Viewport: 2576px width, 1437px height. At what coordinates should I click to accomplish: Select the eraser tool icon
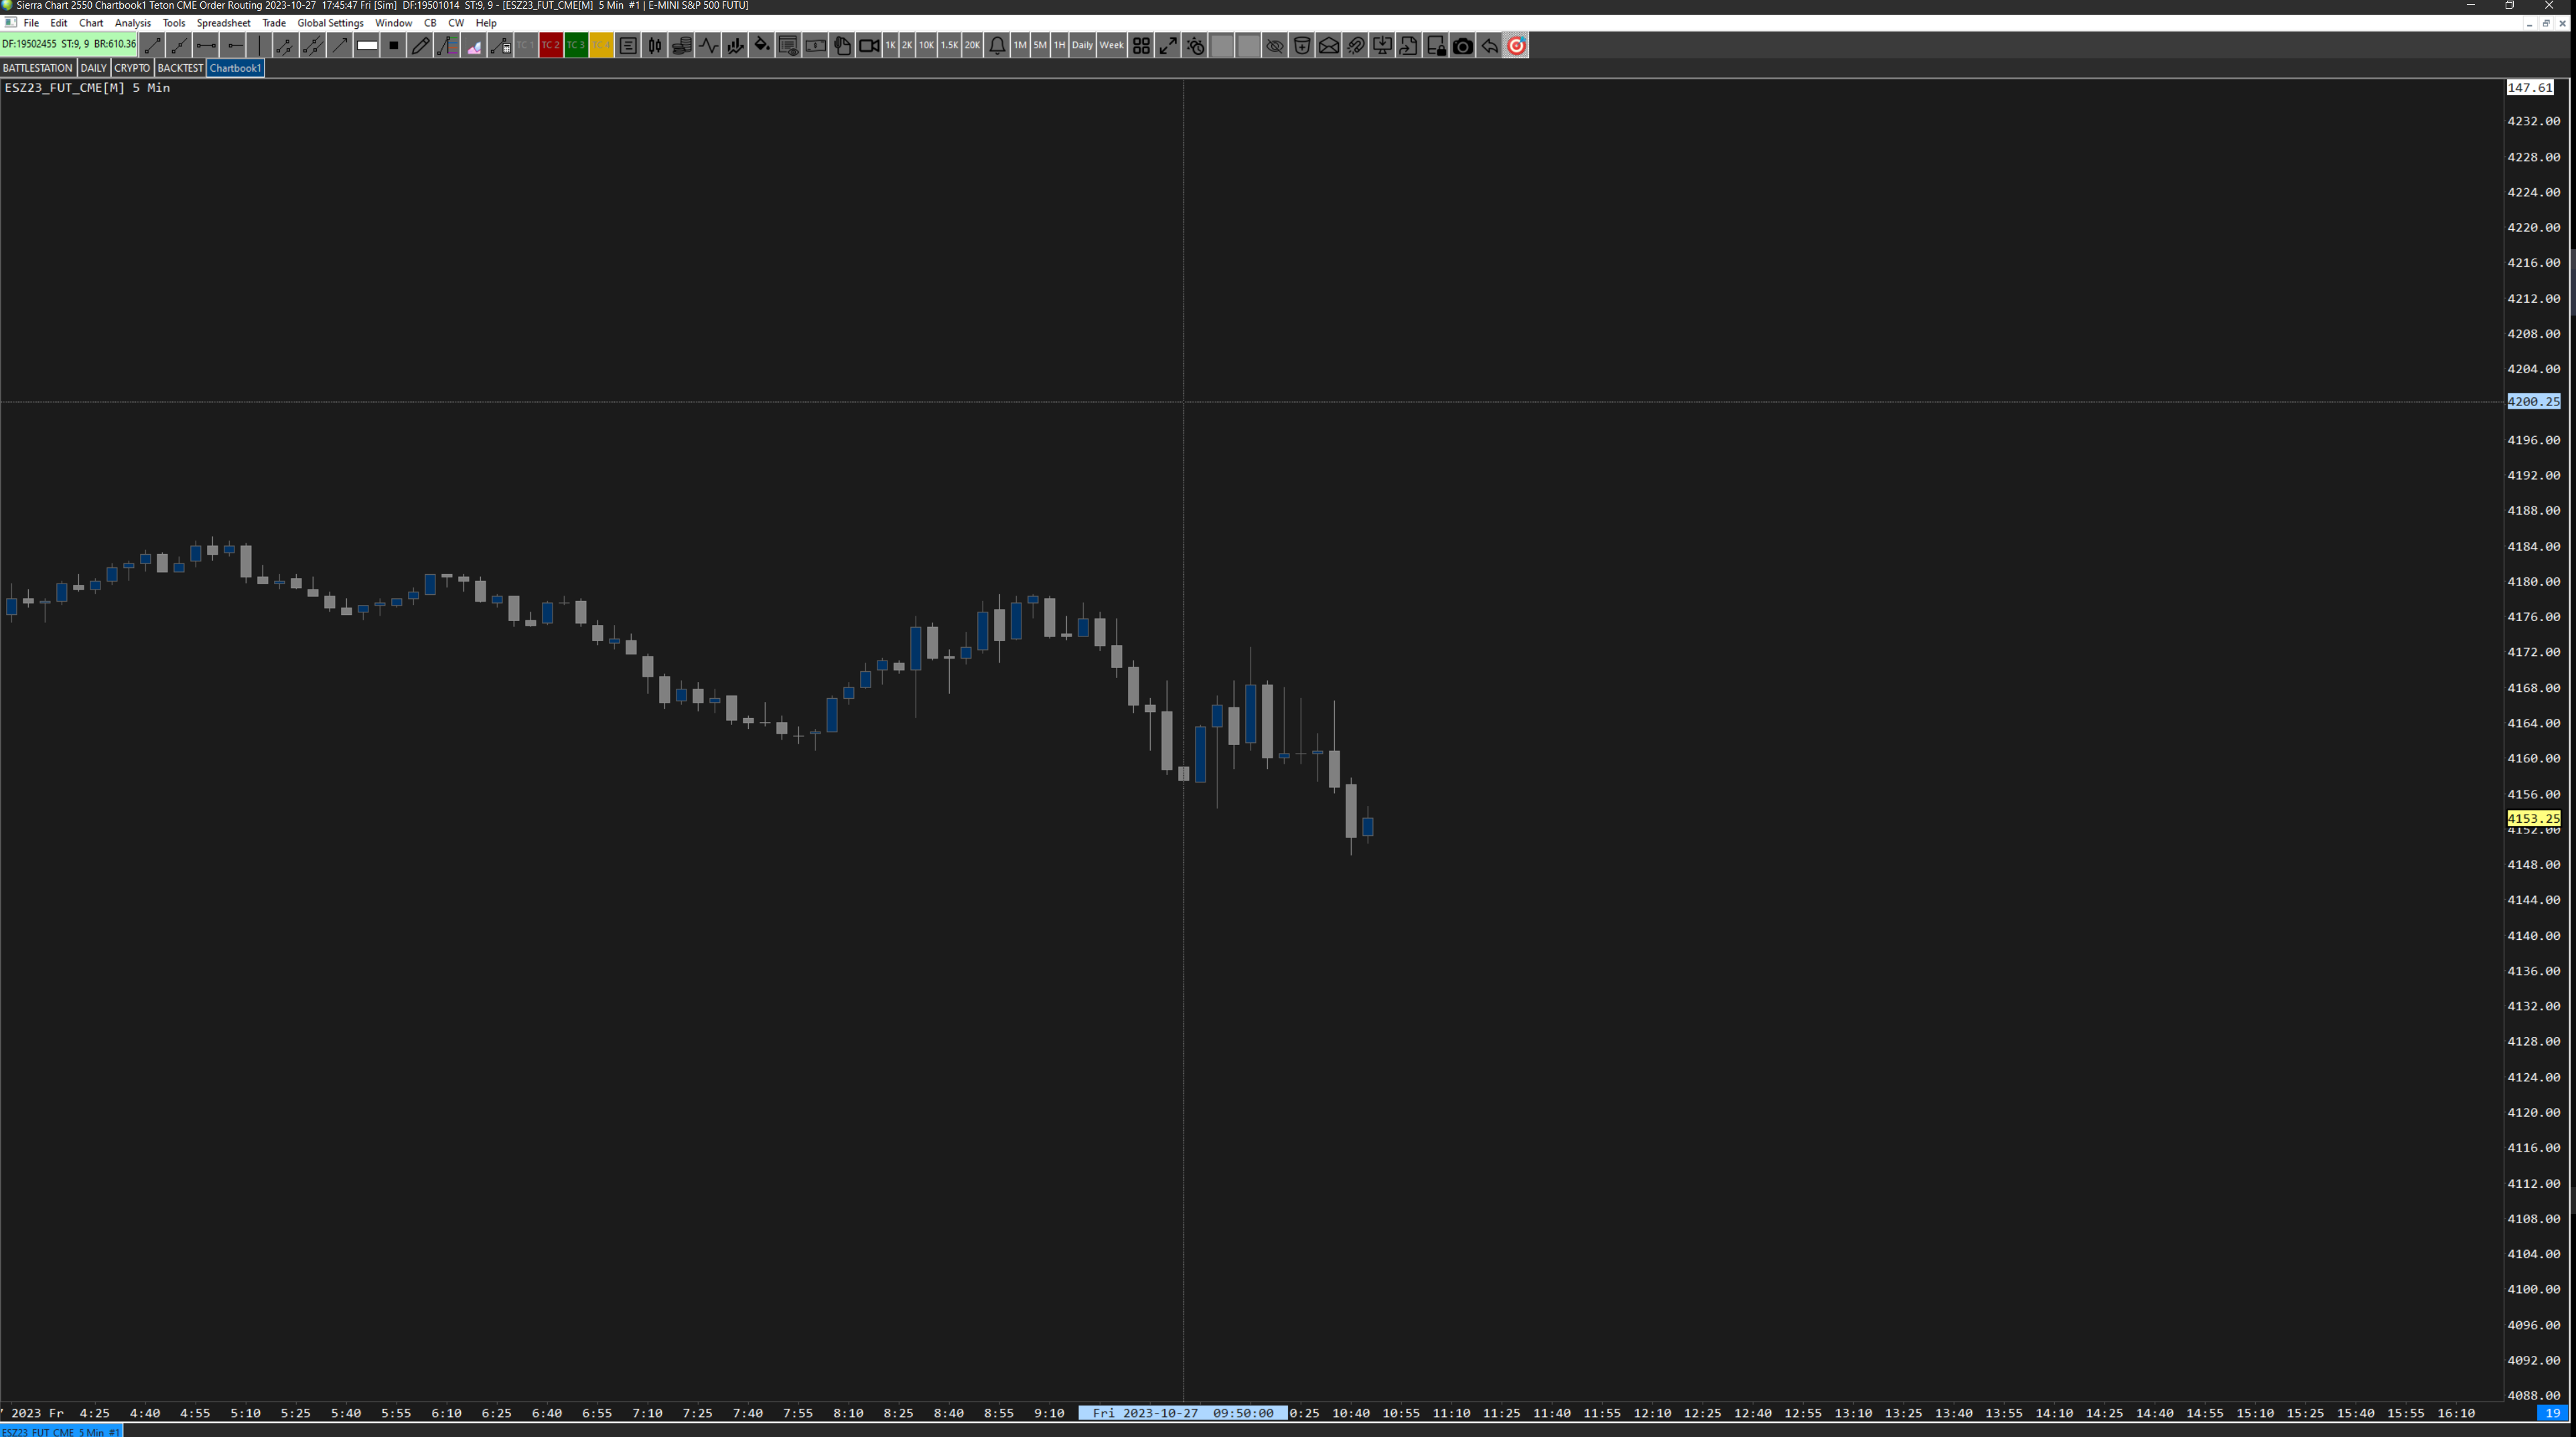pyautogui.click(x=473, y=45)
